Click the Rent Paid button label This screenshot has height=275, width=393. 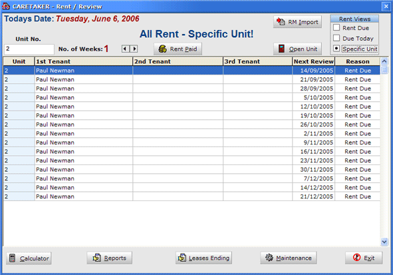(x=184, y=49)
